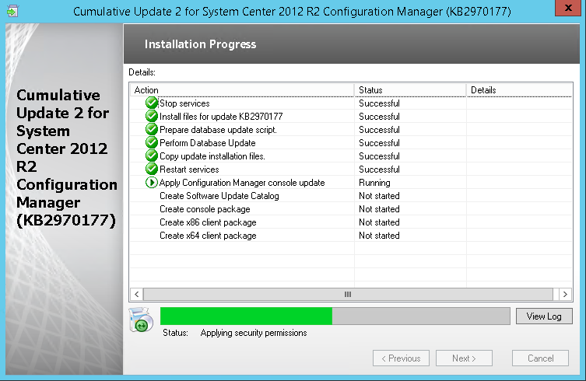This screenshot has height=381, width=586.
Task: Click the Details: label above the list
Action: point(142,72)
